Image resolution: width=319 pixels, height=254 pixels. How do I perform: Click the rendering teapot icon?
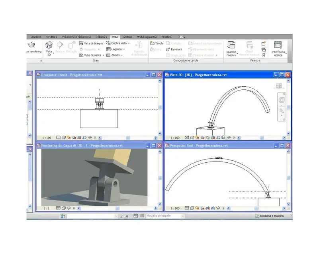point(31,45)
